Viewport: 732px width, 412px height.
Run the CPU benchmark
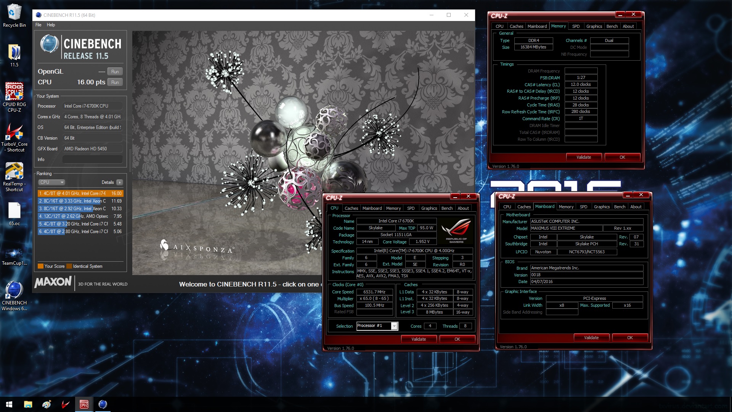click(x=115, y=82)
